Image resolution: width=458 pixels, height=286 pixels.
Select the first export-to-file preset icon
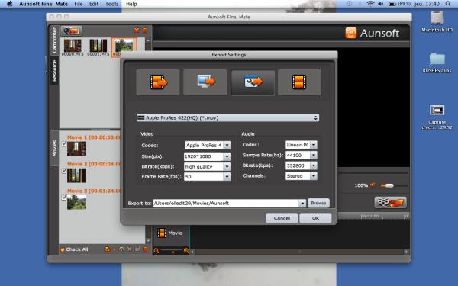pos(158,82)
